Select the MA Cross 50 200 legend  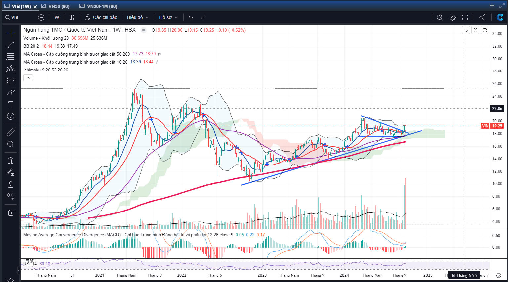tap(77, 54)
